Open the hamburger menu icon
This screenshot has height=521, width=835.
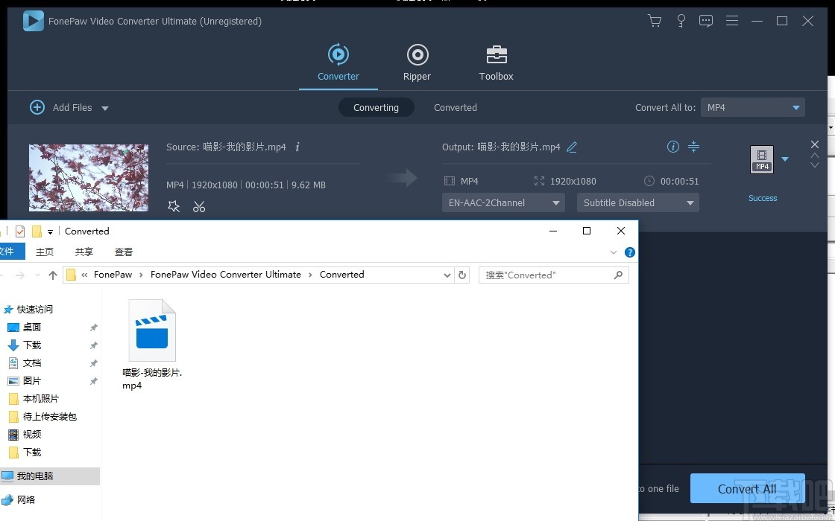[x=731, y=21]
